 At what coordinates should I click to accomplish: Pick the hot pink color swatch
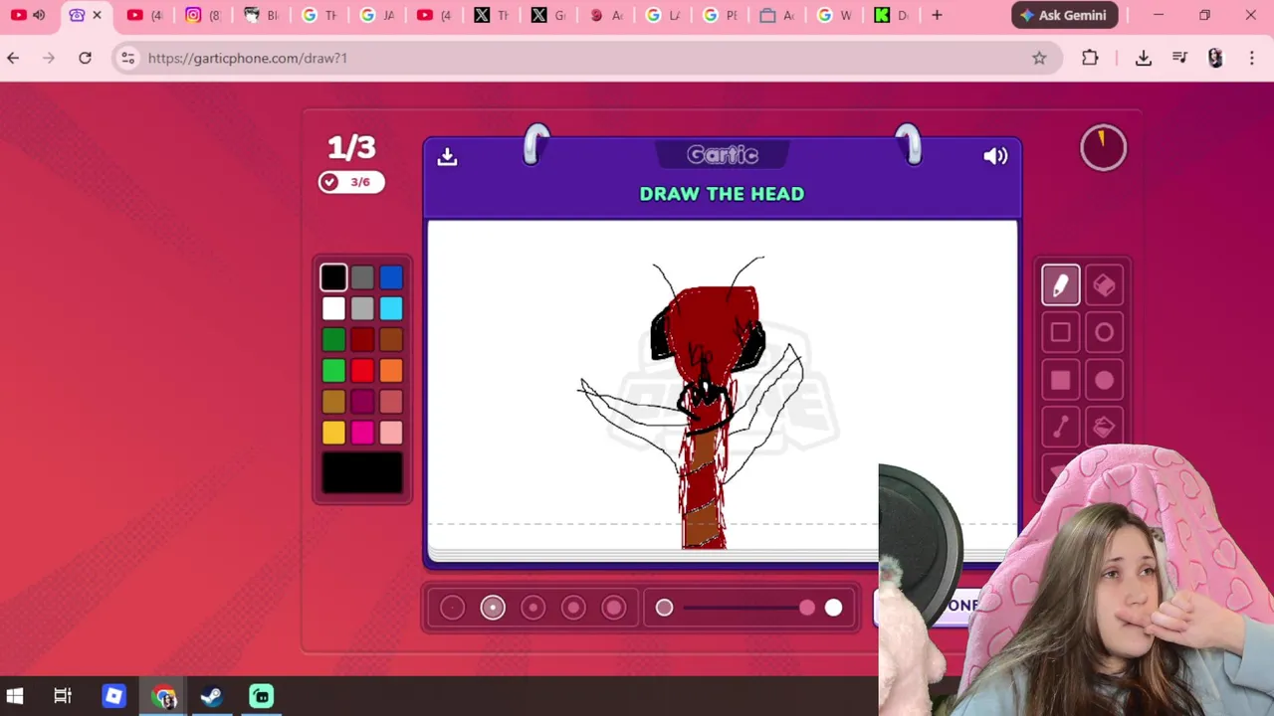click(x=362, y=433)
